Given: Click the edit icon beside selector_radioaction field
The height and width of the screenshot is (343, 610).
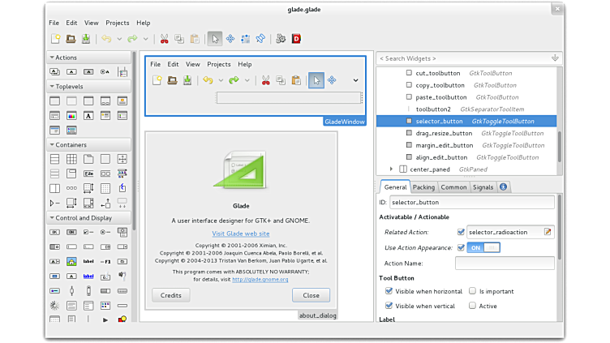Looking at the screenshot, I should [548, 232].
